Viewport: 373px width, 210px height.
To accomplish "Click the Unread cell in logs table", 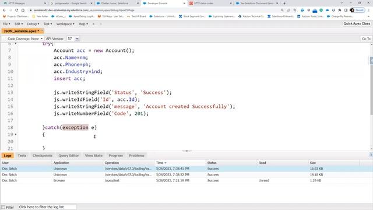I will point(264,180).
